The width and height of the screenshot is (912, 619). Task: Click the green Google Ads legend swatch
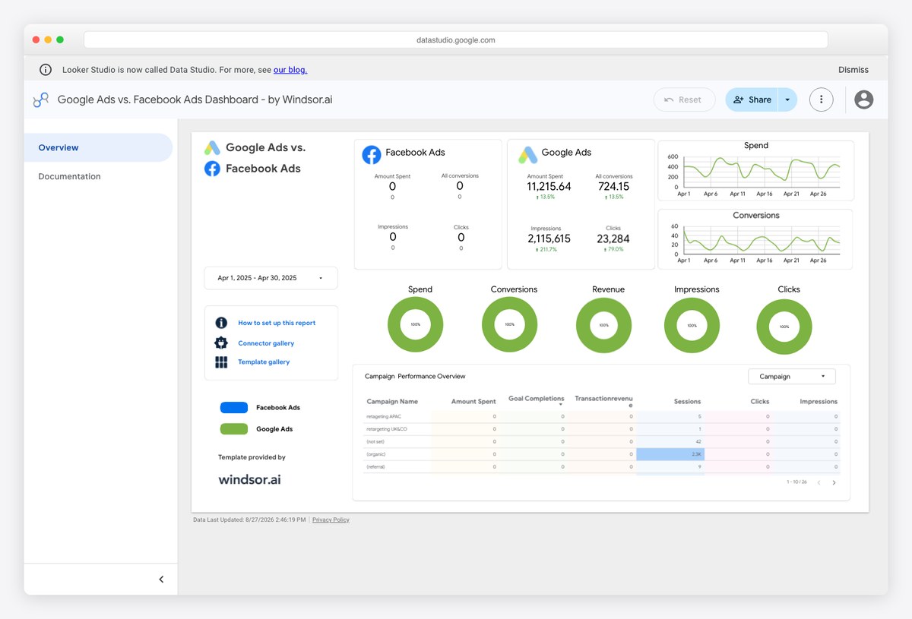(x=234, y=429)
